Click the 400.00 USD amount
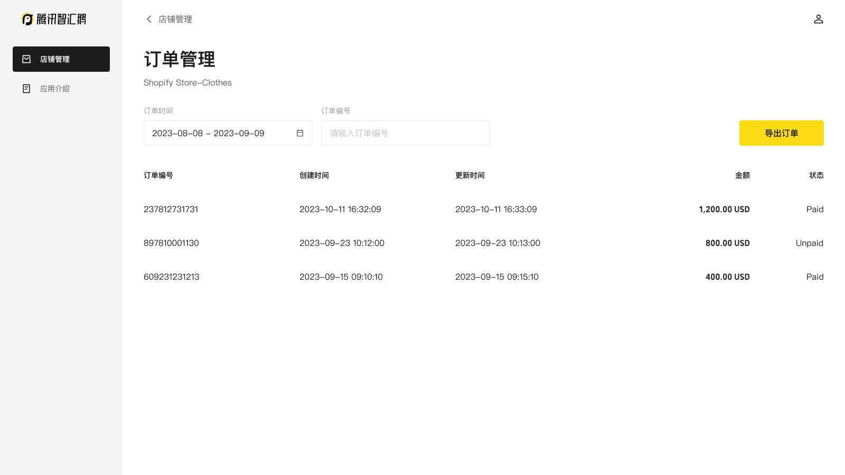Viewport: 845px width, 475px height. pos(728,277)
